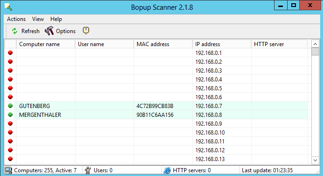Select IP address 192.168.0.11
The height and width of the screenshot is (176, 323).
click(x=210, y=142)
